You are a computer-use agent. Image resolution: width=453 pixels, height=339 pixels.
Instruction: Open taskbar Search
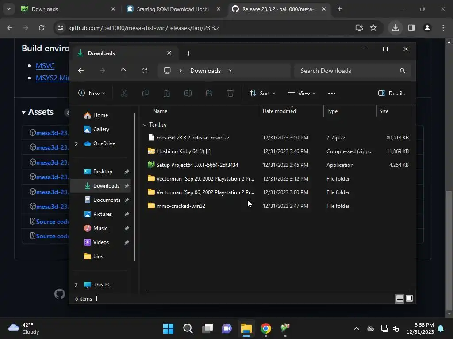[188, 328]
